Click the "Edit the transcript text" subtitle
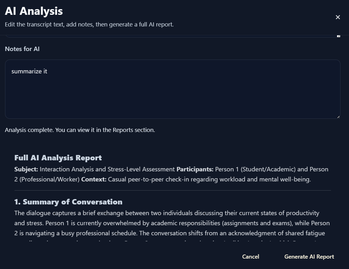 [89, 25]
